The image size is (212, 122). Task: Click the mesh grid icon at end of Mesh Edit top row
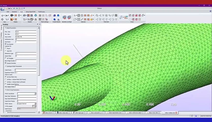116,15
